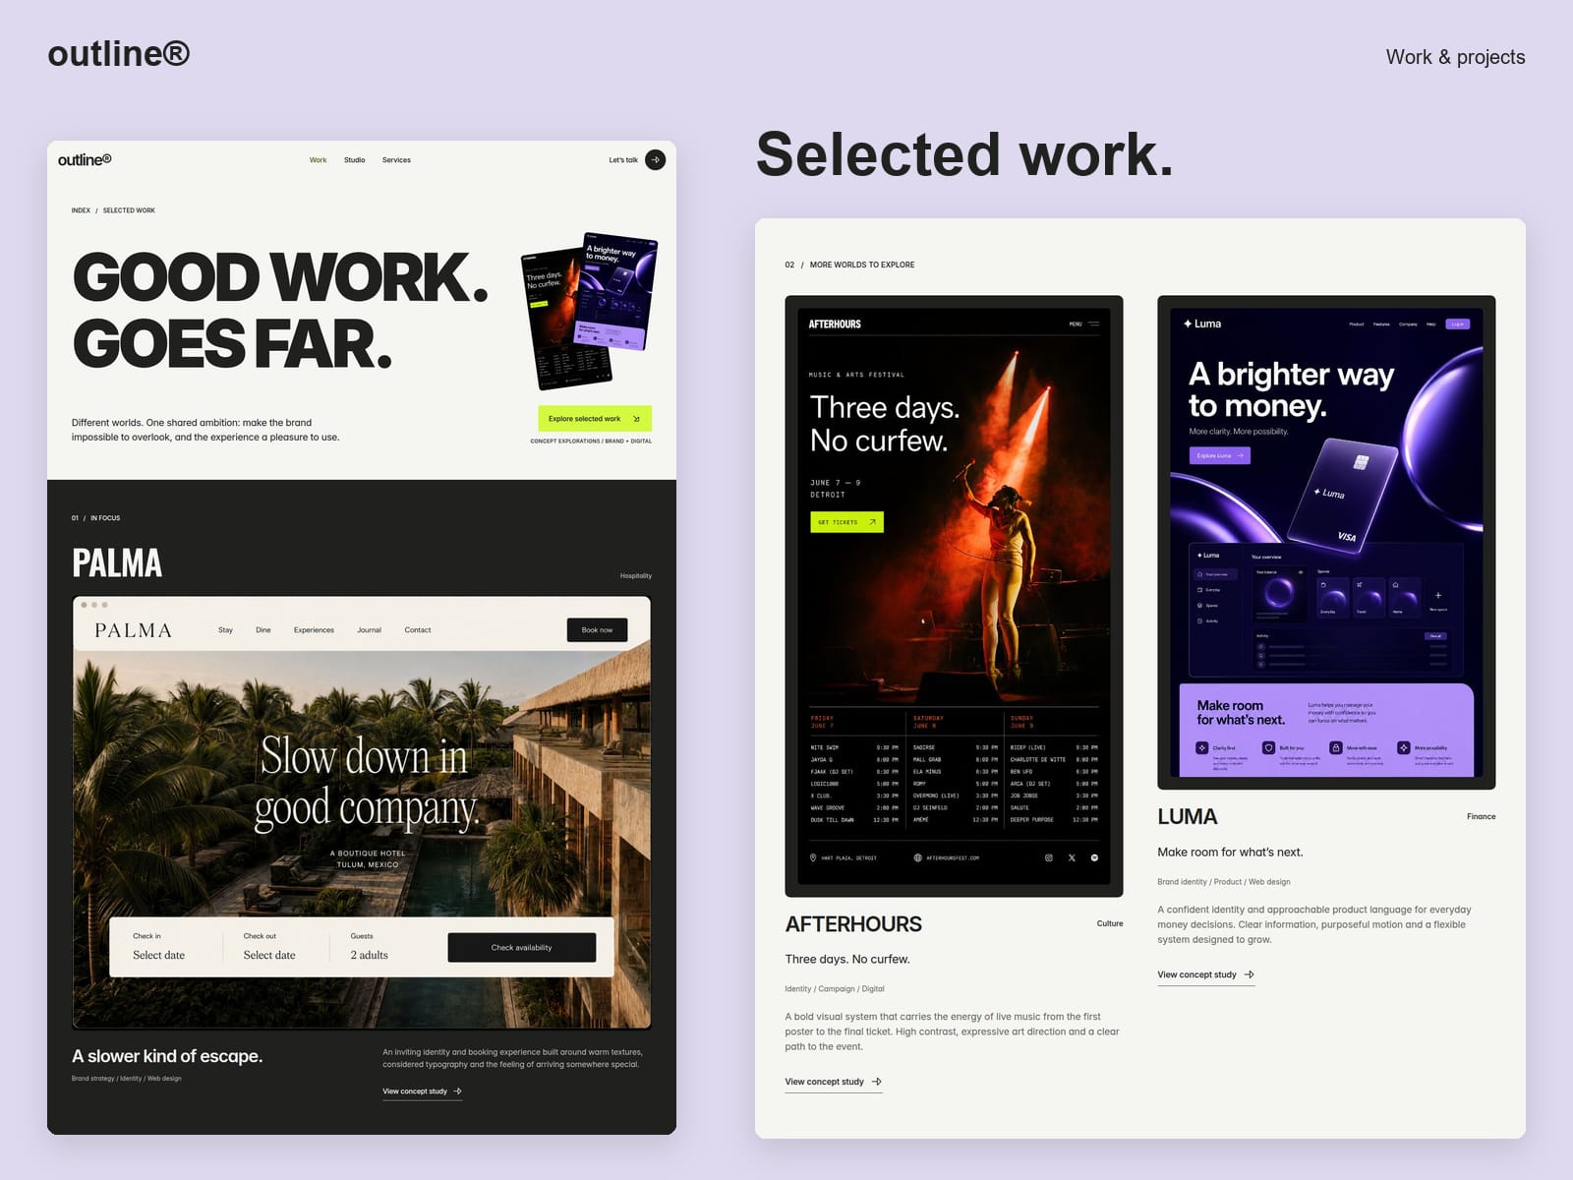Click 'CHARLOTTE DE WITTE' in Sunday lineup
The height and width of the screenshot is (1180, 1573).
(1037, 759)
